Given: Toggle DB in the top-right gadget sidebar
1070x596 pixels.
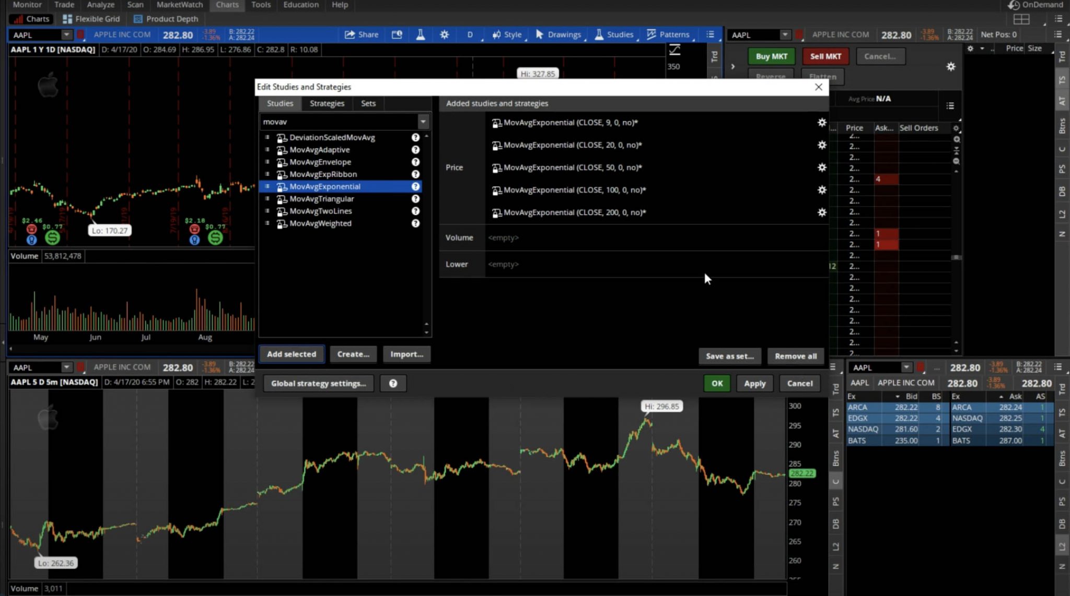Looking at the screenshot, I should pyautogui.click(x=1062, y=192).
